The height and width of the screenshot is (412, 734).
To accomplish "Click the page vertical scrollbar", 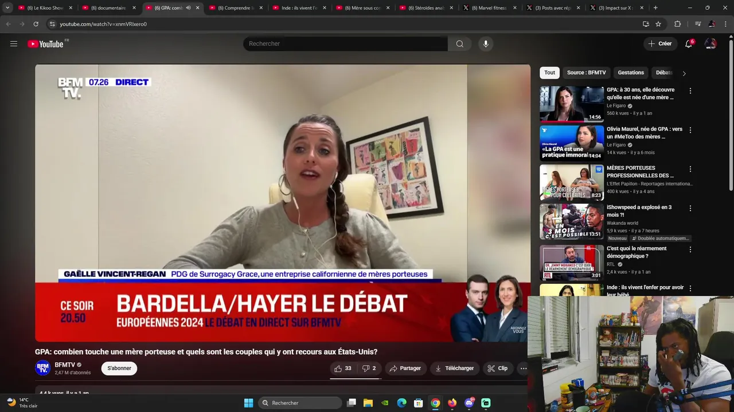I will coord(731,114).
